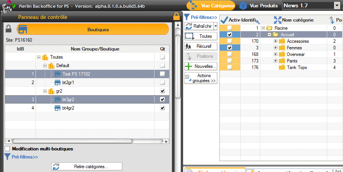Collapse the Accueil category node

click(x=269, y=35)
